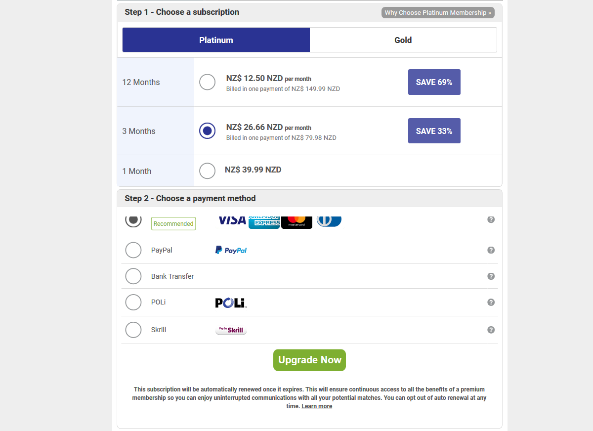Click the Mastercard icon

pos(296,221)
